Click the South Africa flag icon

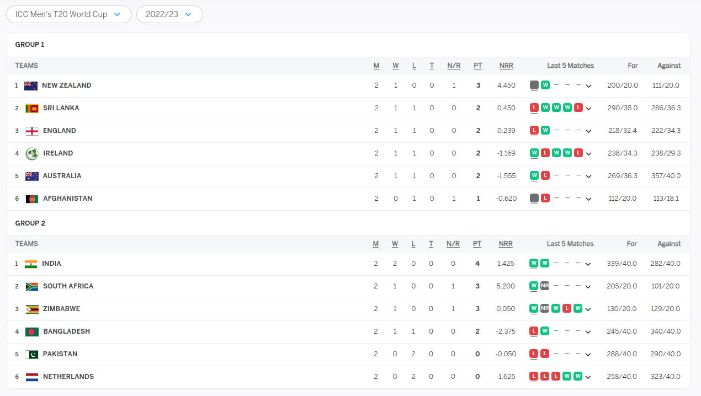[x=32, y=286]
